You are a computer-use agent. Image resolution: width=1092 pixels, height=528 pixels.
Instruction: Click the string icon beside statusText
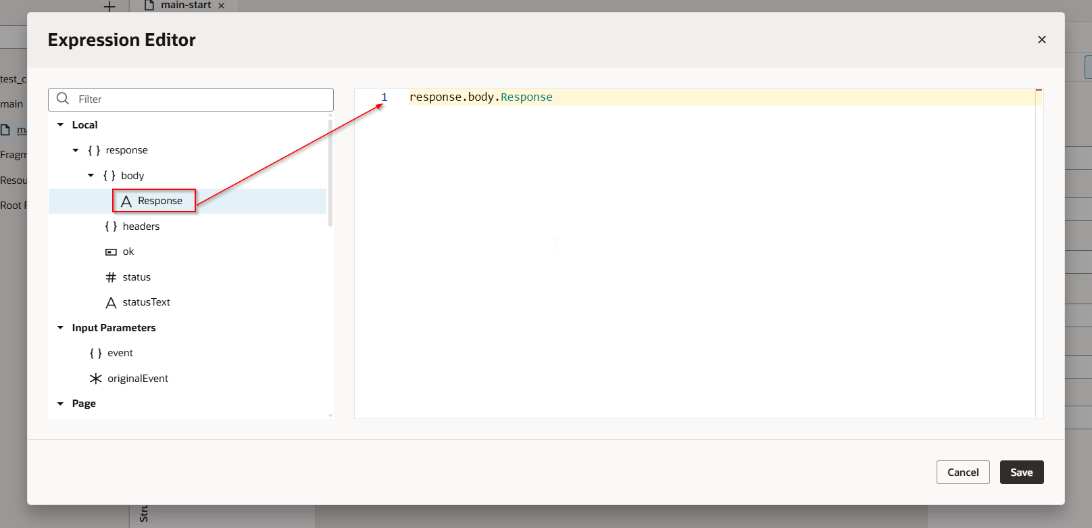(111, 302)
